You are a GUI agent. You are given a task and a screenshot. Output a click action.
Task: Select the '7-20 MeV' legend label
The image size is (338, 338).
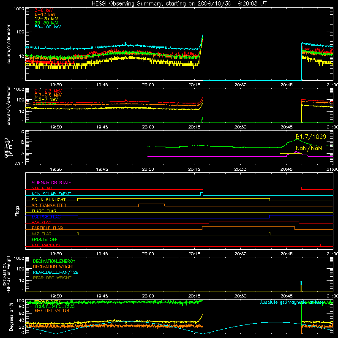point(45,104)
